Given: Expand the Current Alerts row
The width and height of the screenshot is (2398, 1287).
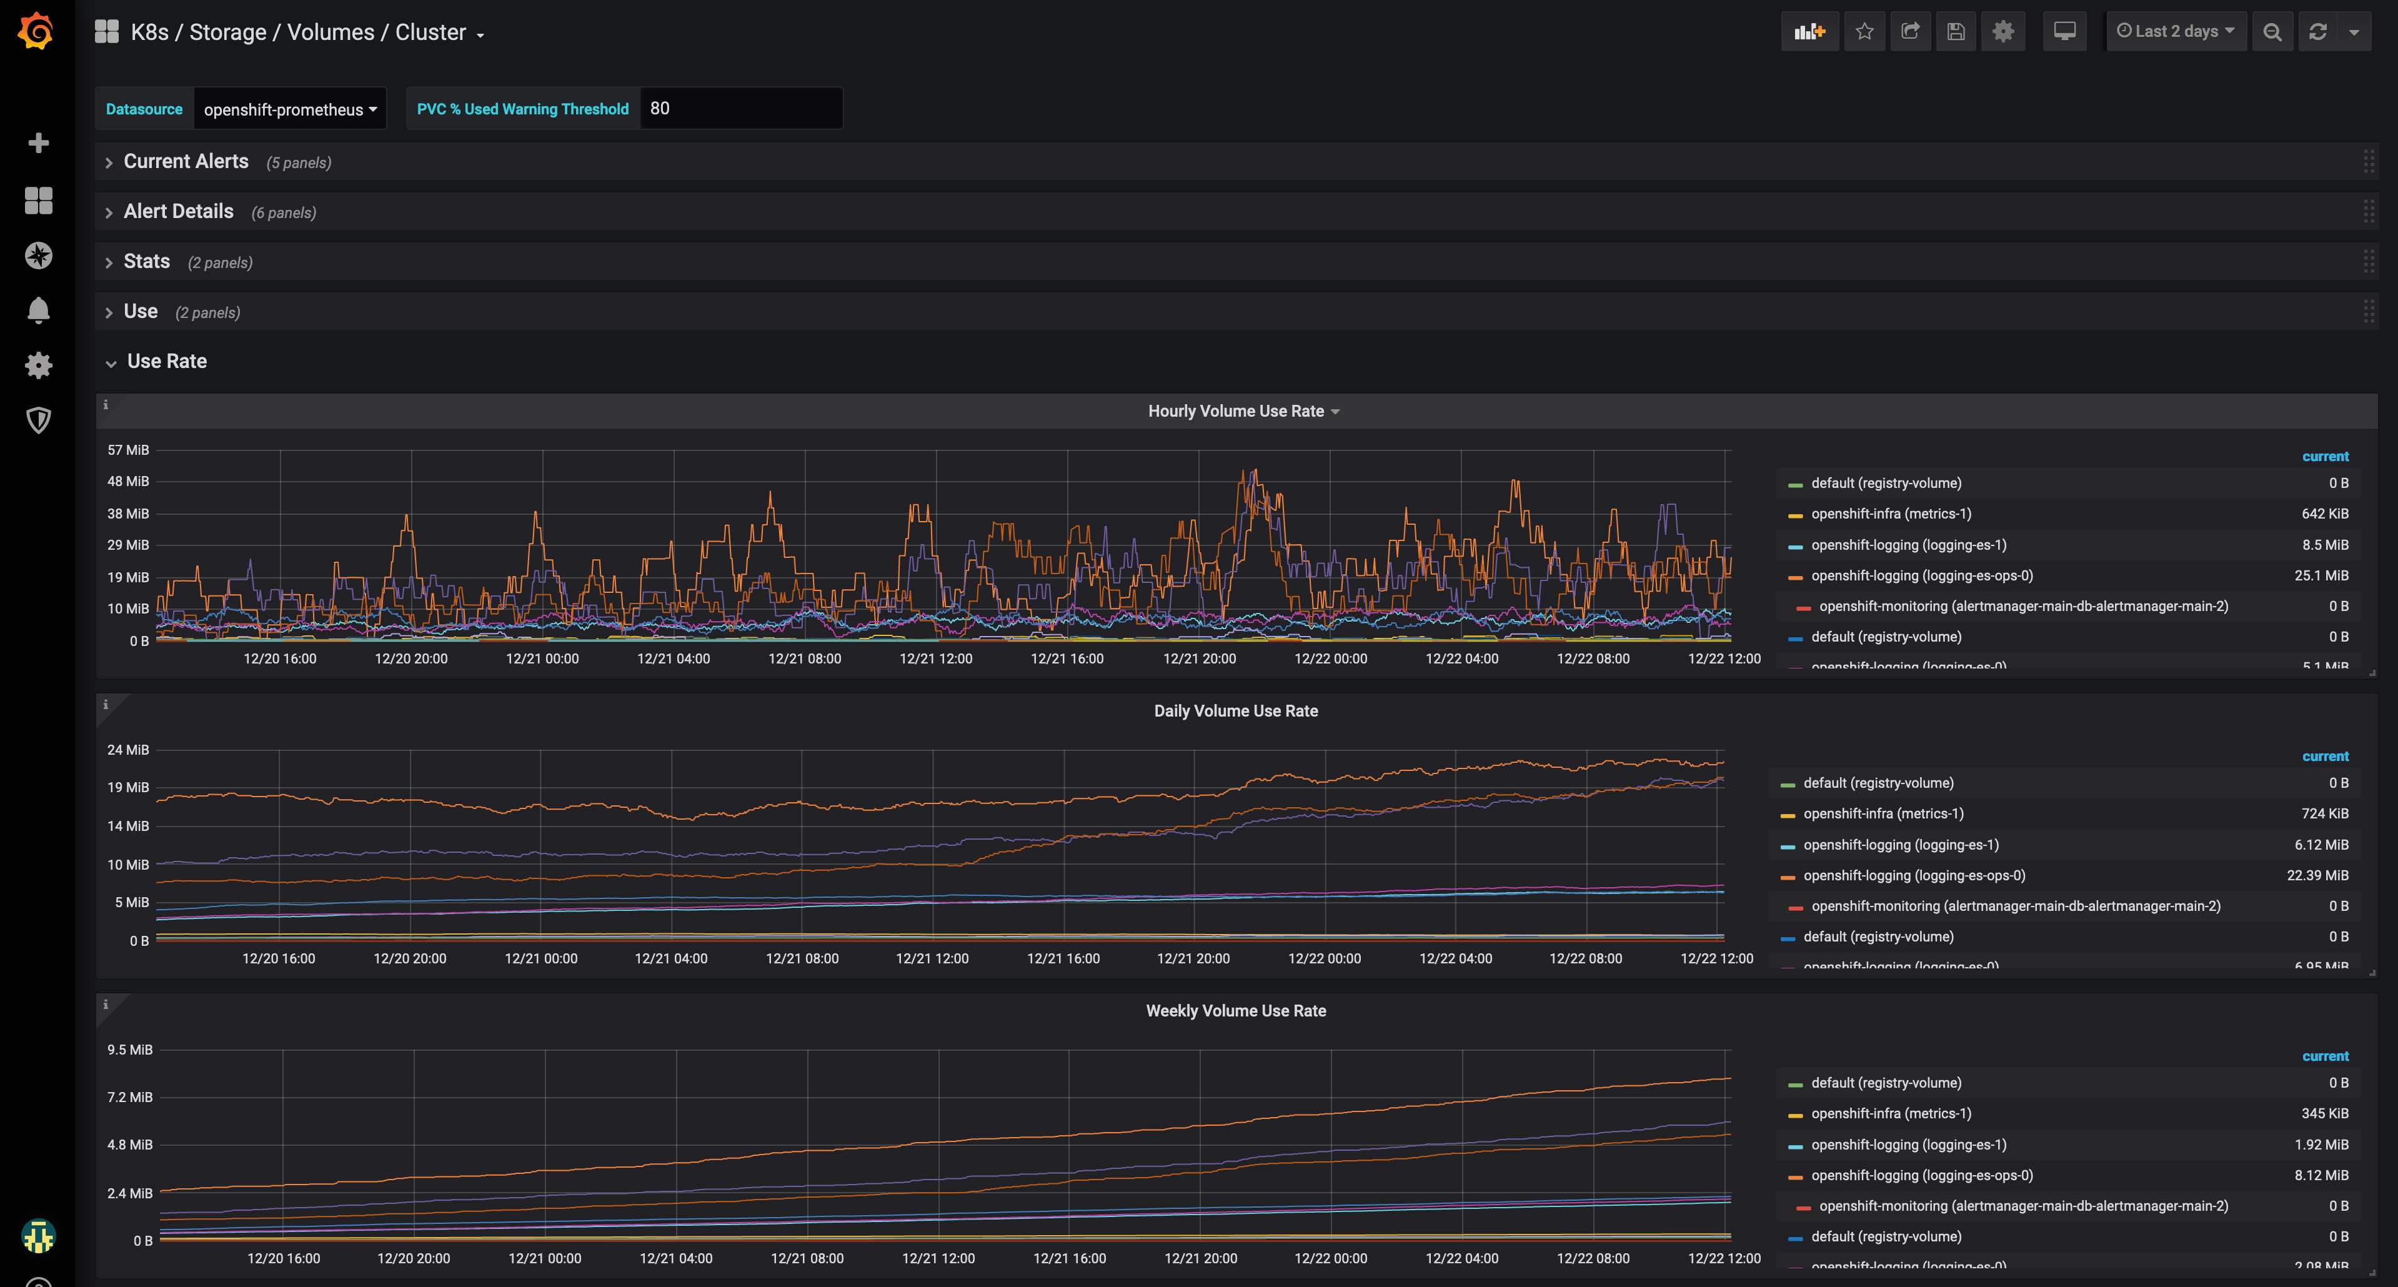Looking at the screenshot, I should click(x=185, y=162).
